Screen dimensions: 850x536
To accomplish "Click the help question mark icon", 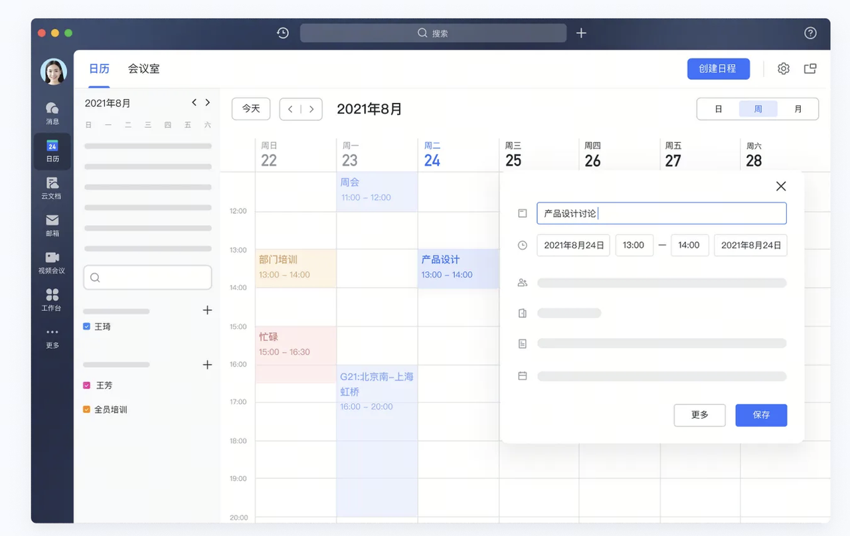I will [810, 33].
